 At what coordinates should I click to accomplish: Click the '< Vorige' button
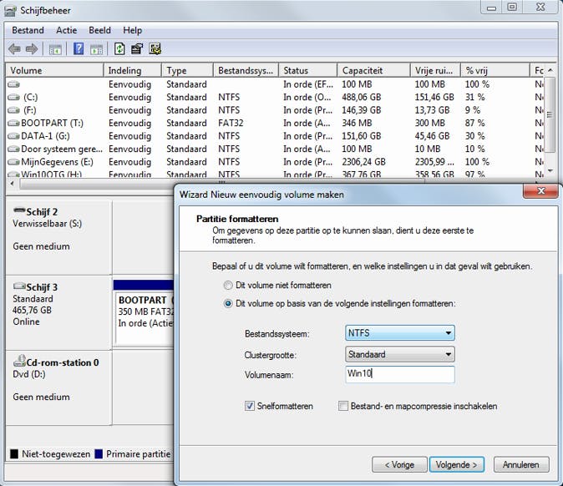[399, 465]
